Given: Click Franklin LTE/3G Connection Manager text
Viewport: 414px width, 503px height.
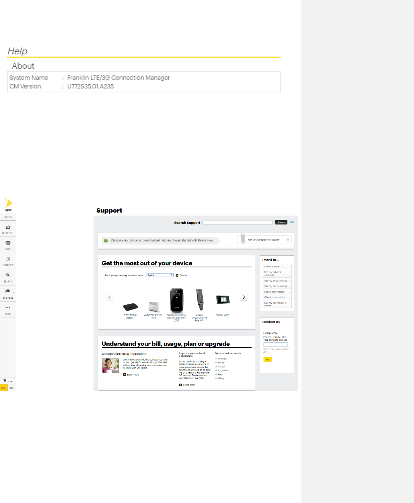Looking at the screenshot, I should pos(118,78).
